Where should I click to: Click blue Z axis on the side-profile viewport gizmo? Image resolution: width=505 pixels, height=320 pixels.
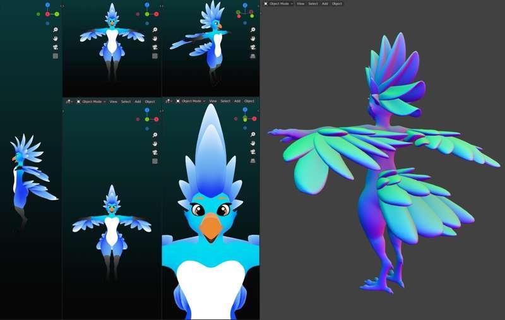tap(48, 5)
